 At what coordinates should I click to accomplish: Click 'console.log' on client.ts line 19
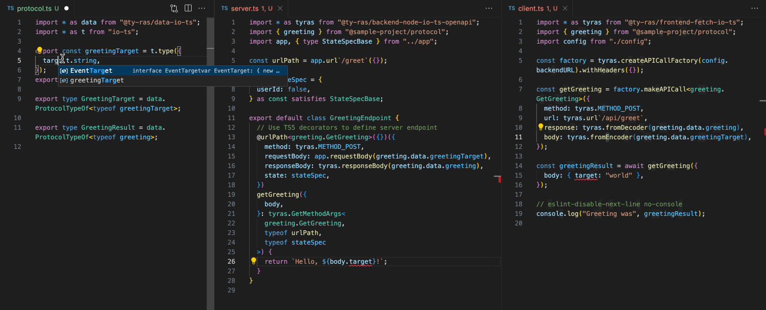[x=557, y=214]
